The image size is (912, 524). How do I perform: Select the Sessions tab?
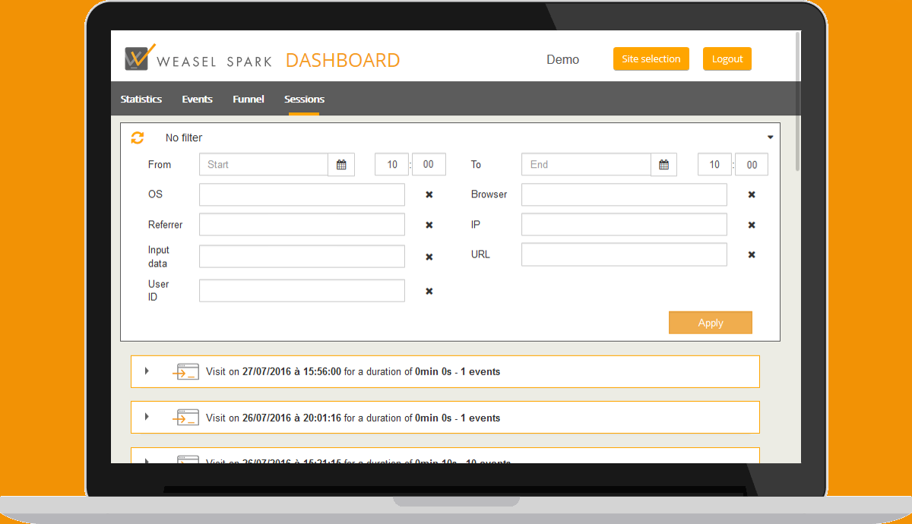tap(304, 99)
